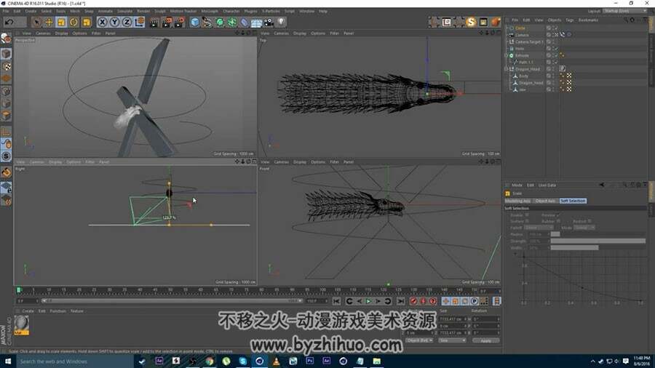The height and width of the screenshot is (368, 655).
Task: Open the Size mode dropdown
Action: click(452, 340)
